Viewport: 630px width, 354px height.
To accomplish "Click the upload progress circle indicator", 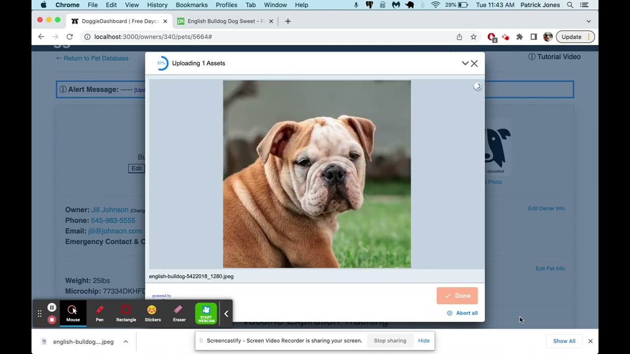I will (x=161, y=63).
